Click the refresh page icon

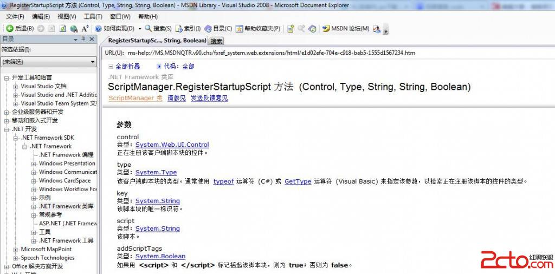63,29
